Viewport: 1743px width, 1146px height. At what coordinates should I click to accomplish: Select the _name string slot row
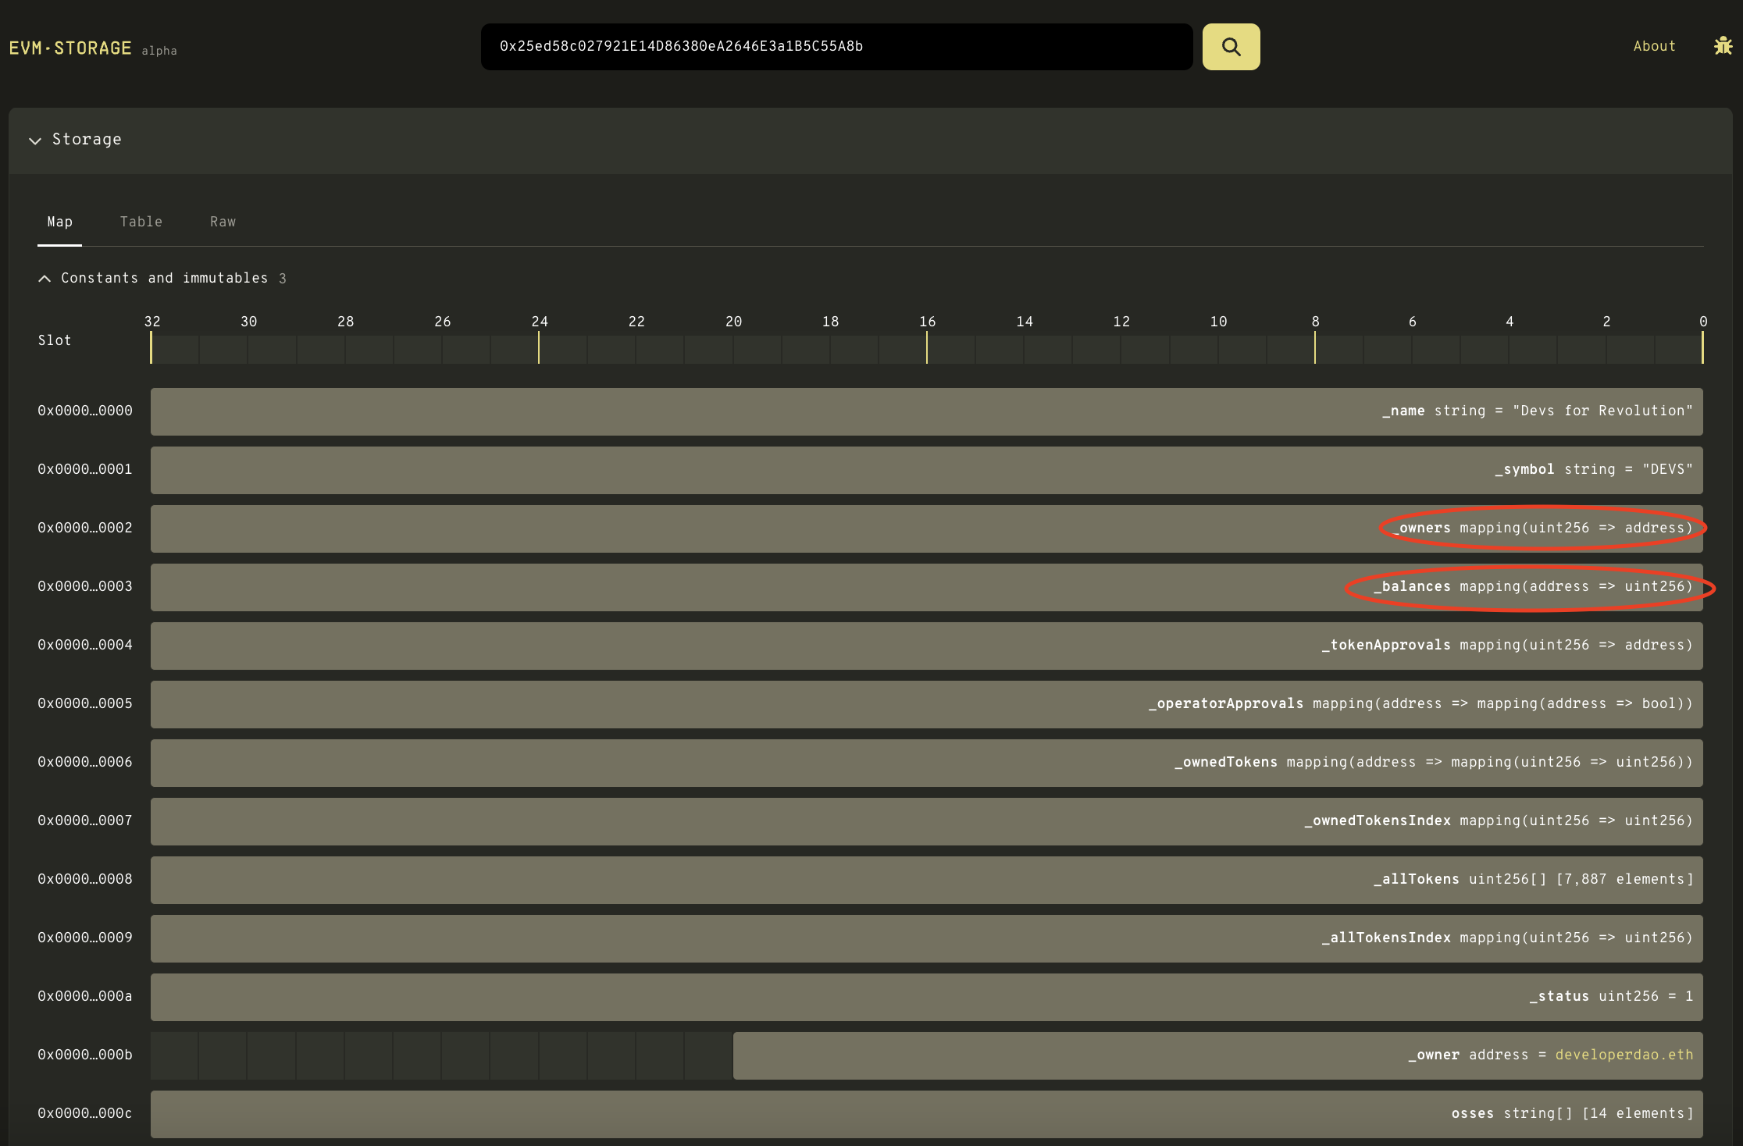coord(926,411)
